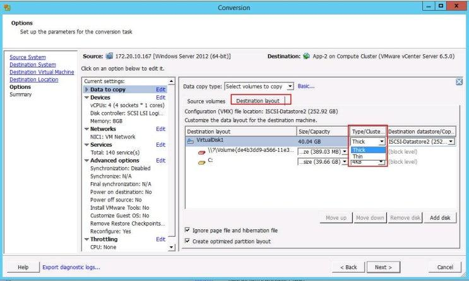Select the VirtualDisk1 row

pos(321,141)
